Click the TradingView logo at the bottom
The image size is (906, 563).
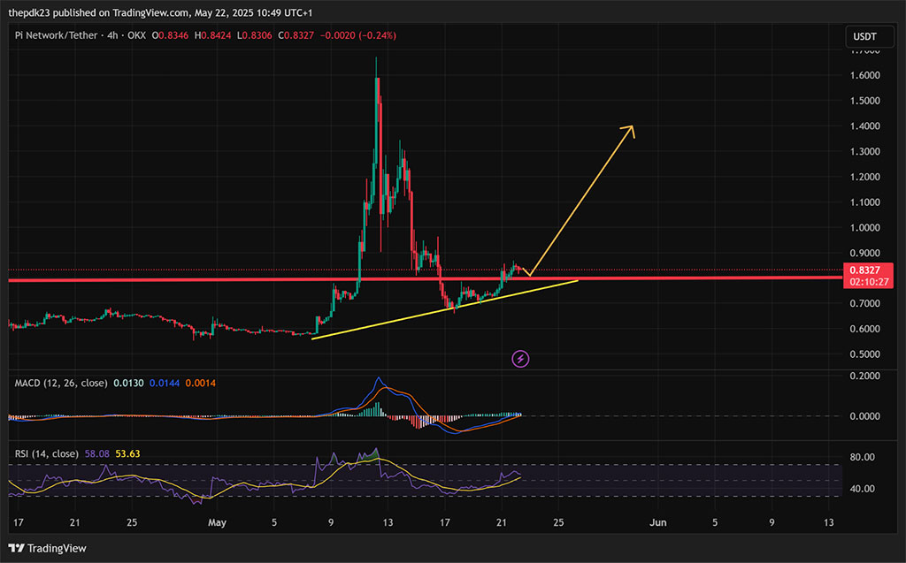coord(48,548)
